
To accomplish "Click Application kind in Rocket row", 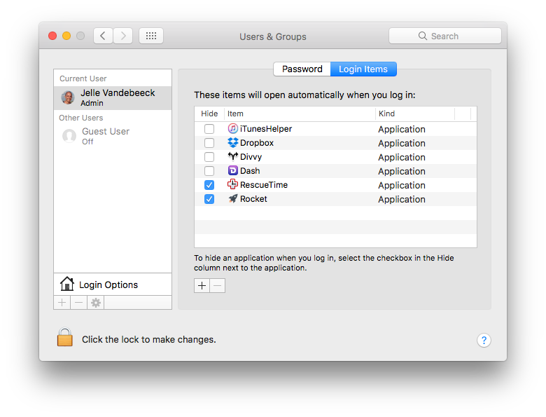I will [402, 200].
